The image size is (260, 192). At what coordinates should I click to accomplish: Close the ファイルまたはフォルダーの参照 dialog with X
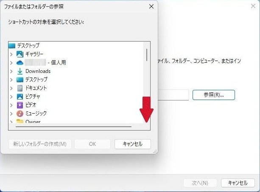click(151, 6)
